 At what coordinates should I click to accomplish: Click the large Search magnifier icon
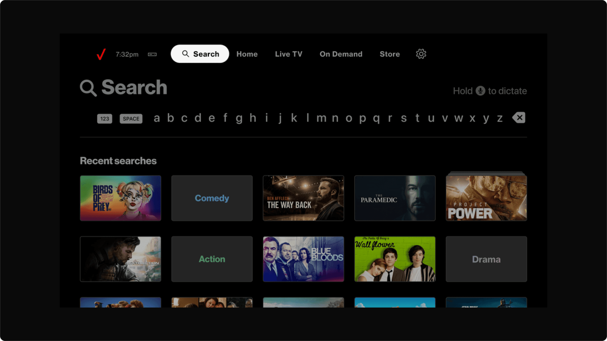click(88, 88)
